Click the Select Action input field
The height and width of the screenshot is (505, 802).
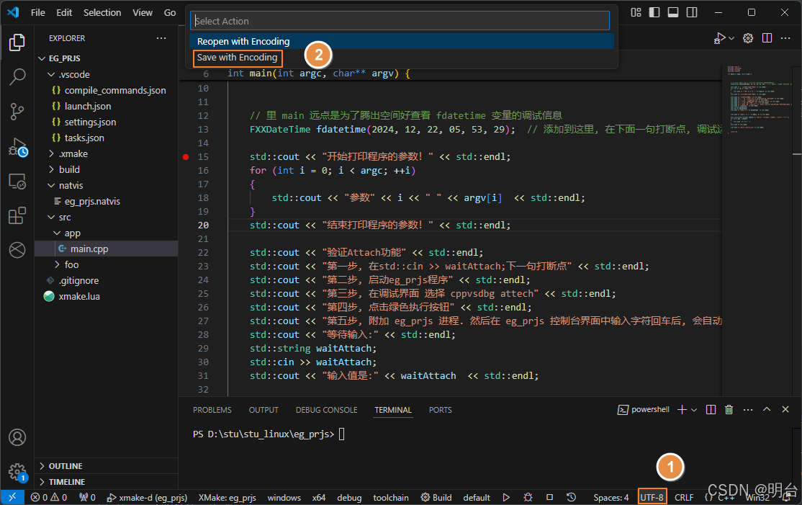coord(400,21)
